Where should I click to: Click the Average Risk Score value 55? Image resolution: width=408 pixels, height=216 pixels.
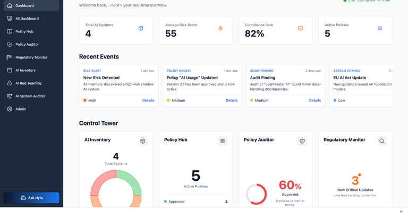[x=171, y=34]
